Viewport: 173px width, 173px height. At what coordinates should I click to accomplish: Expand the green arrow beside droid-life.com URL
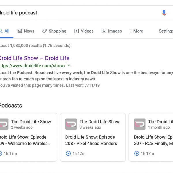(x=69, y=65)
